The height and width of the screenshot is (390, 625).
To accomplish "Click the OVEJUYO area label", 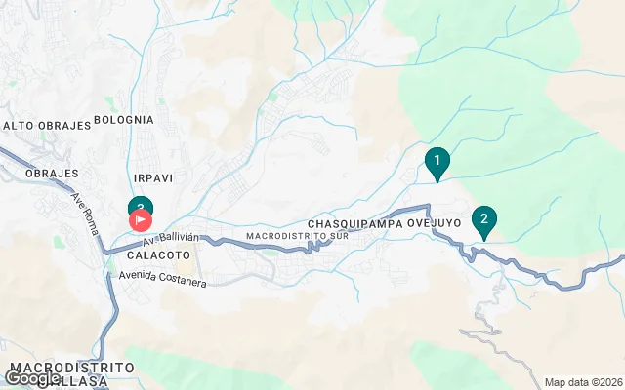I will tap(434, 223).
